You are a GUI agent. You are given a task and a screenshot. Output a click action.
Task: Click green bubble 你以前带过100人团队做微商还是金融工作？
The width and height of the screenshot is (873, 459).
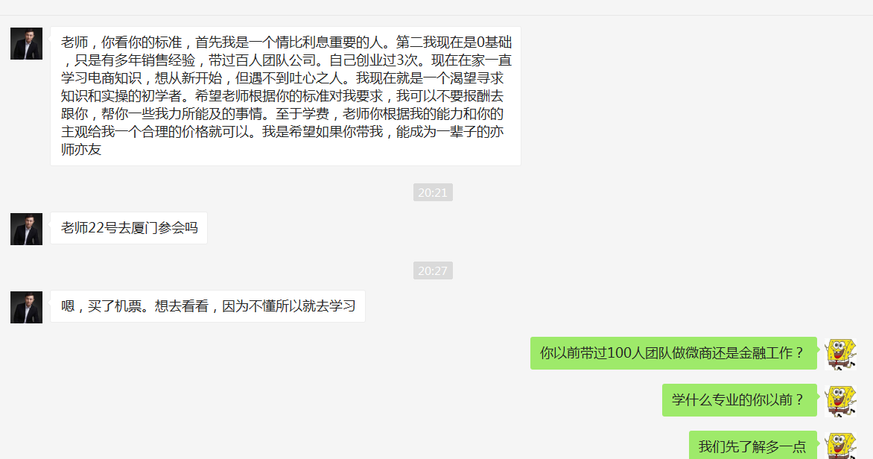pos(673,353)
